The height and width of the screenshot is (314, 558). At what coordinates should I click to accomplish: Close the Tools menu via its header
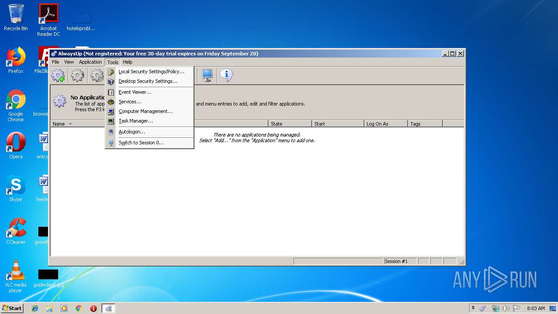point(113,62)
